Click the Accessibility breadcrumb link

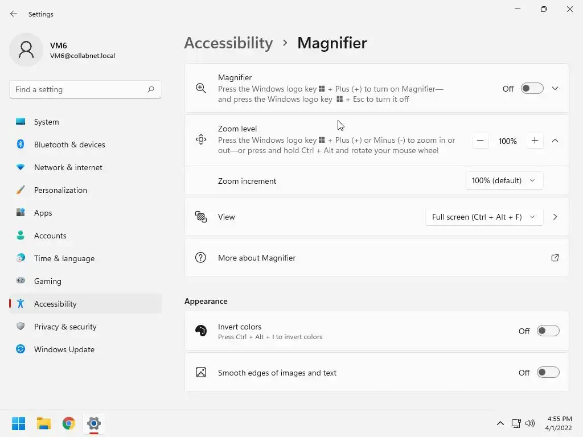click(228, 43)
